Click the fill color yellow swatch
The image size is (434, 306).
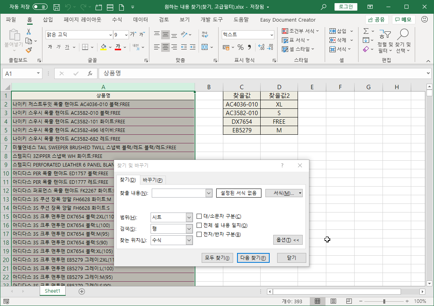coord(103,47)
